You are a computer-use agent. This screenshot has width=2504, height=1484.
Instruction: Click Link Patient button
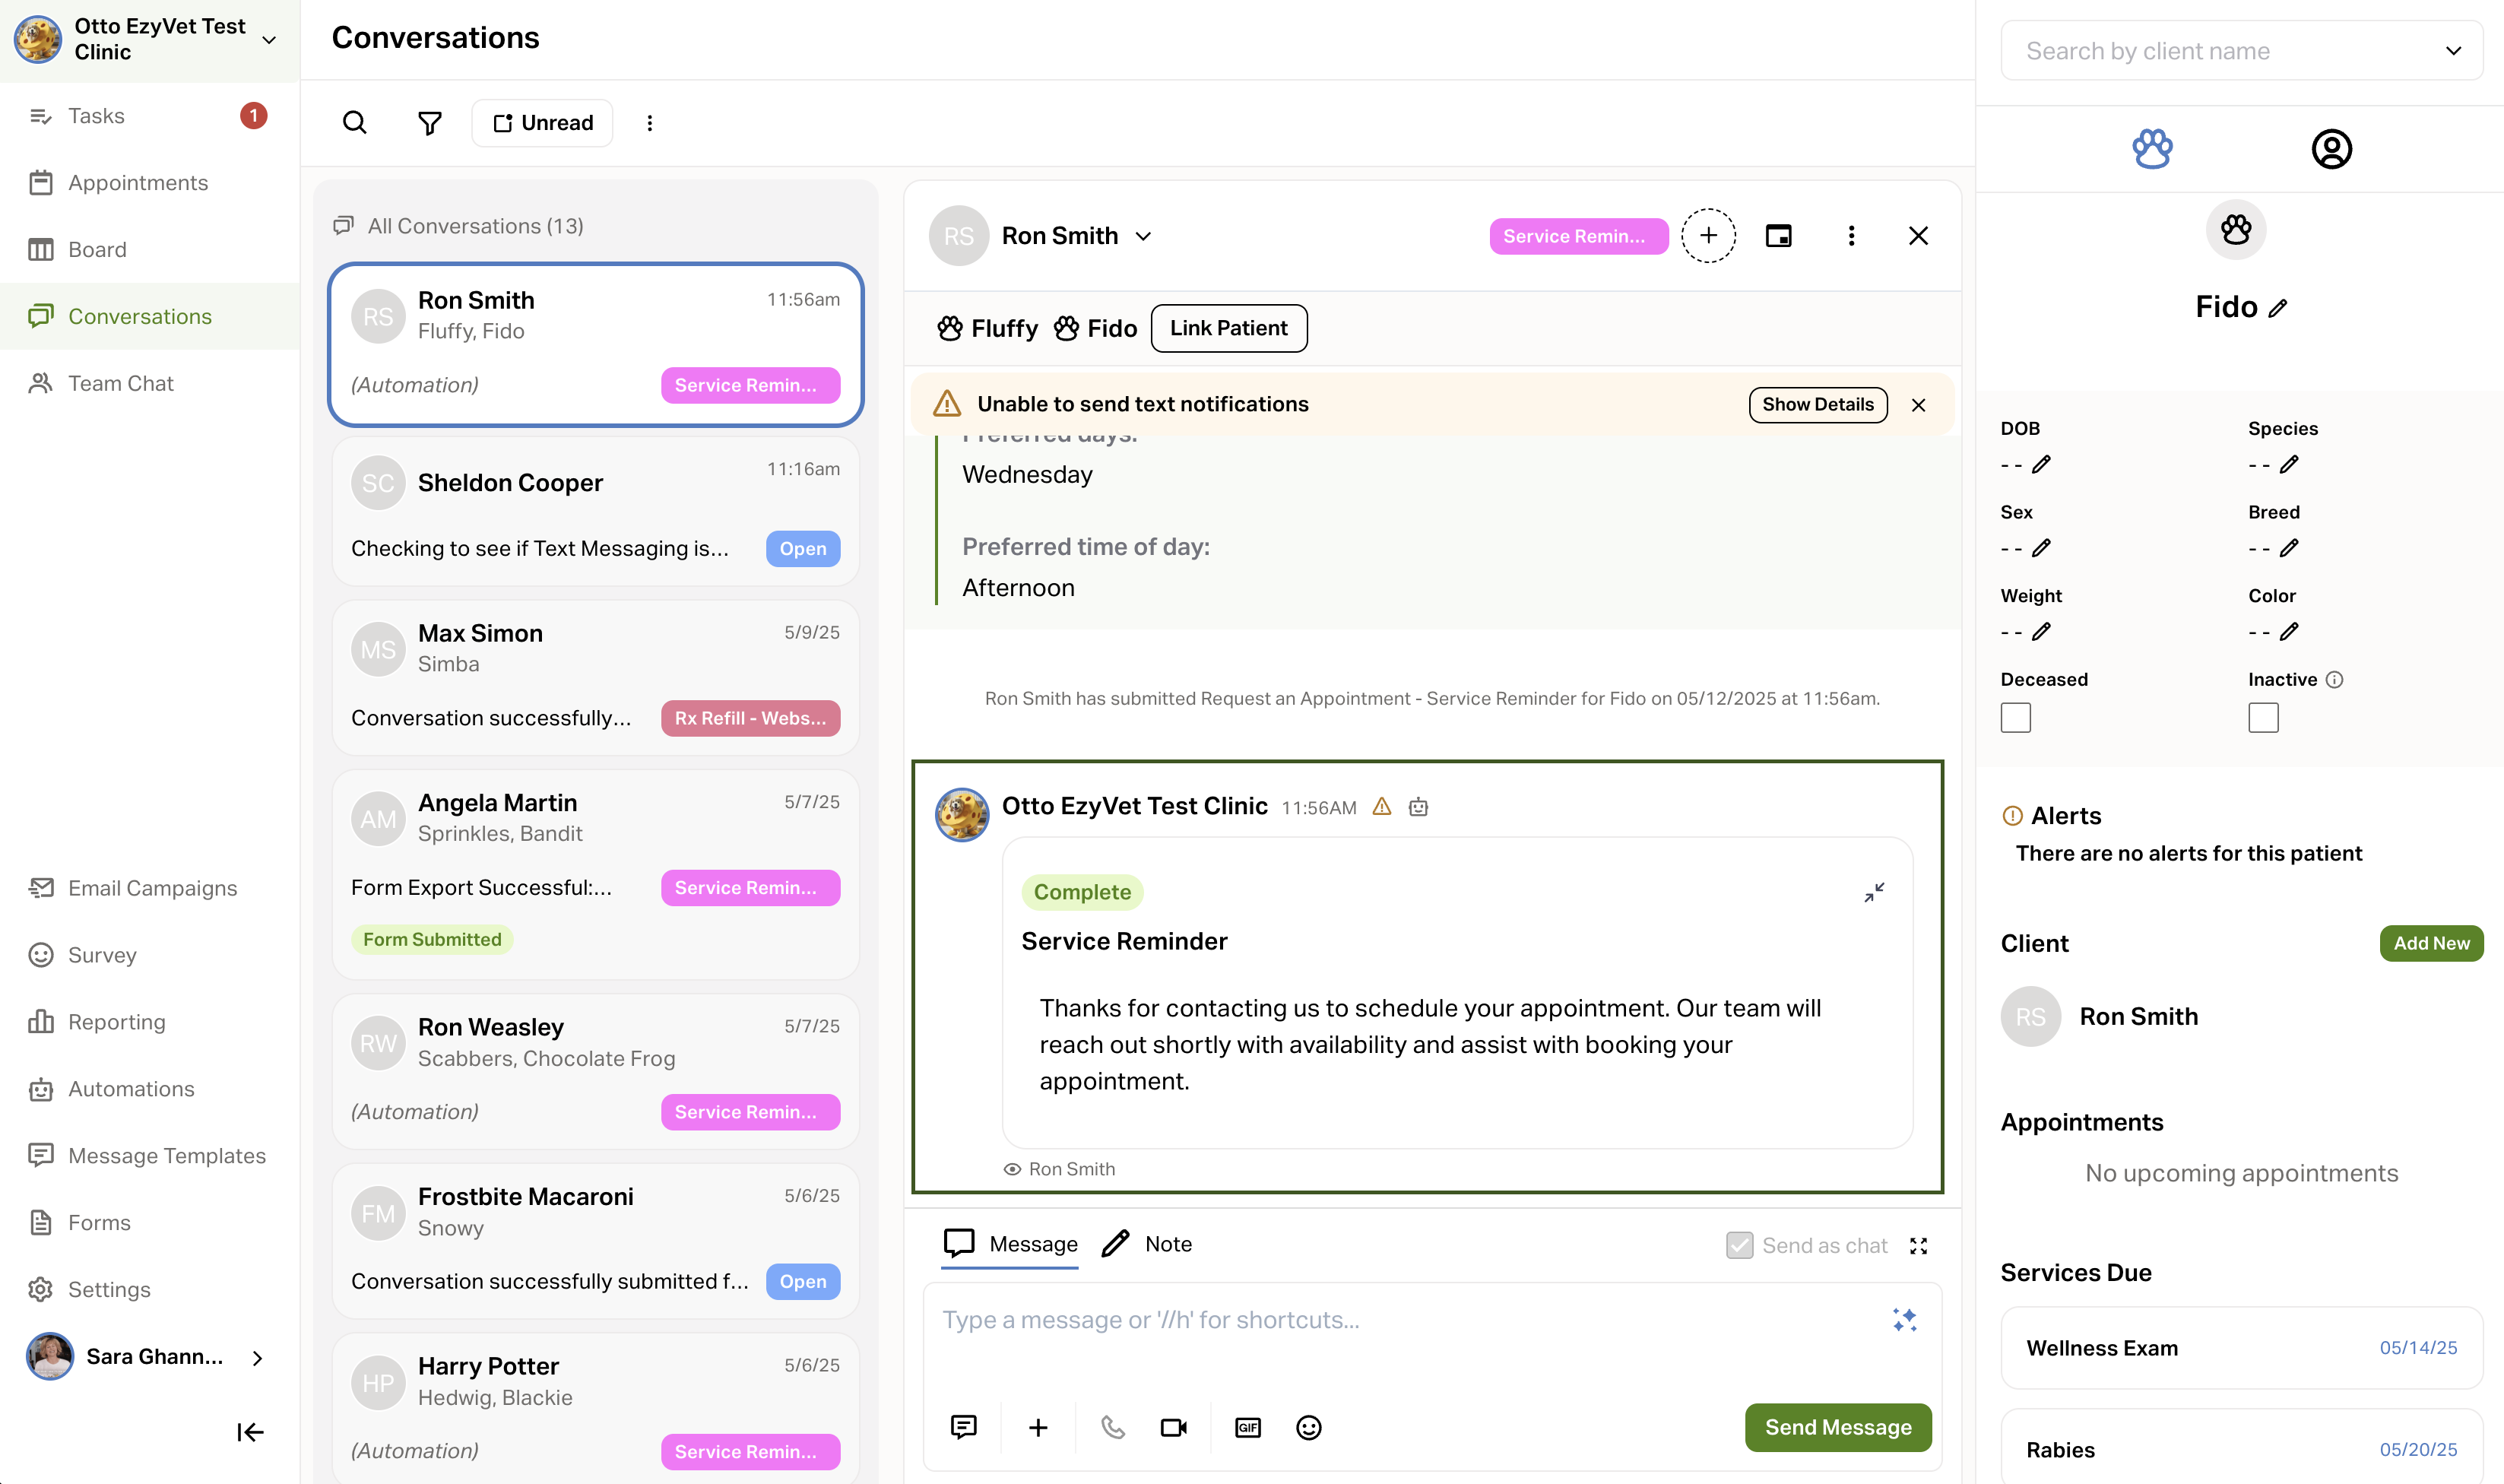click(x=1228, y=329)
